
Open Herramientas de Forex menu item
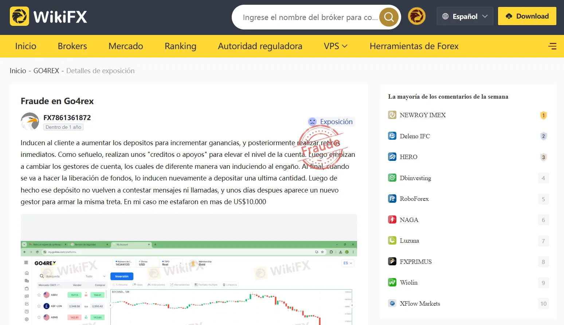tap(414, 46)
